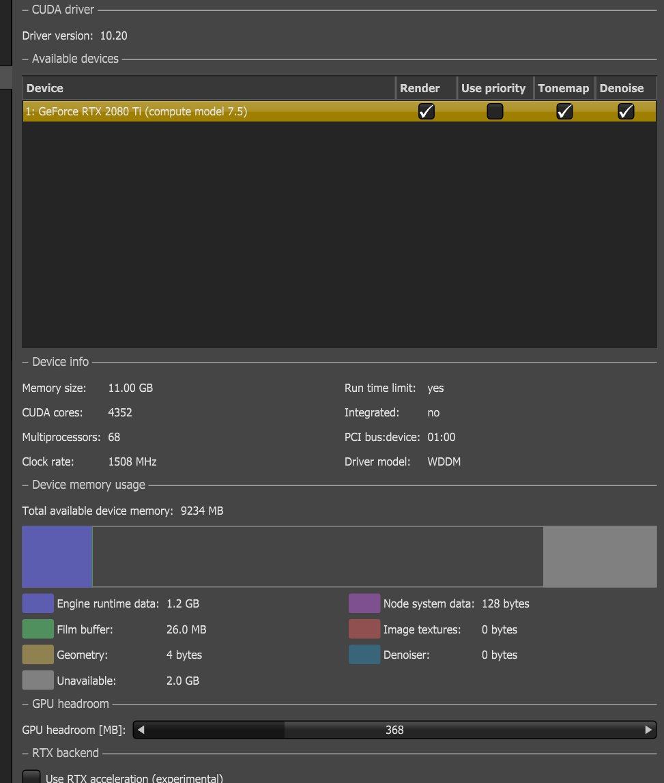This screenshot has height=783, width=664.
Task: Click the Denoiser teal swatch
Action: pos(364,654)
